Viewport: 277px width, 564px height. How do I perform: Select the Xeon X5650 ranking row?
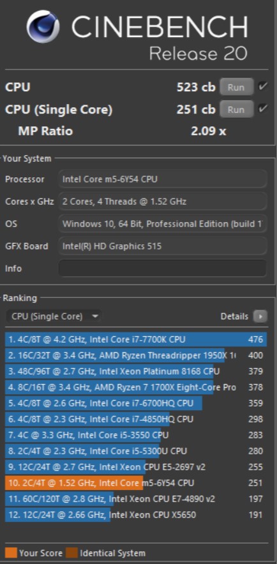click(136, 515)
